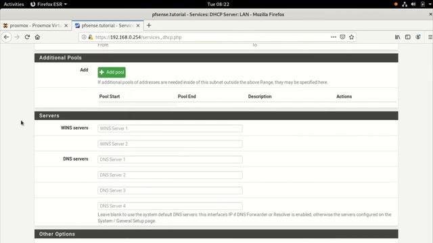Open a new browser tab

point(149,26)
